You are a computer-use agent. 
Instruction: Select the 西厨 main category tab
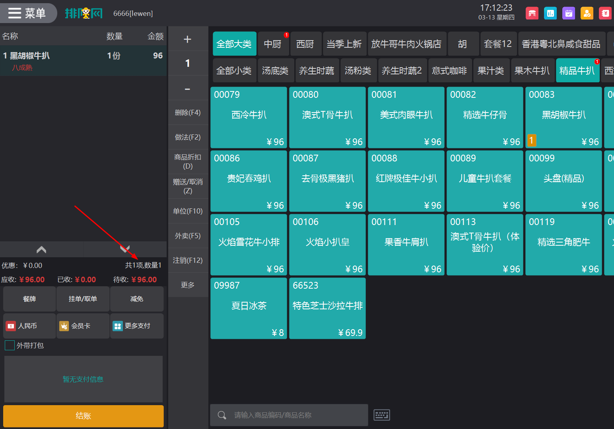click(305, 44)
